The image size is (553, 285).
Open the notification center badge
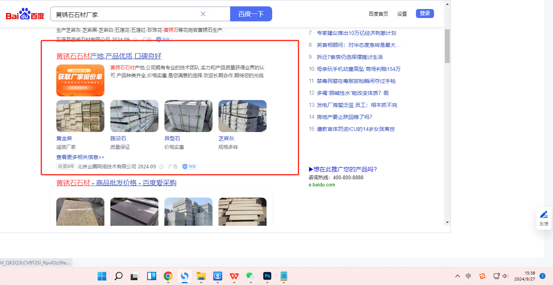[542, 276]
